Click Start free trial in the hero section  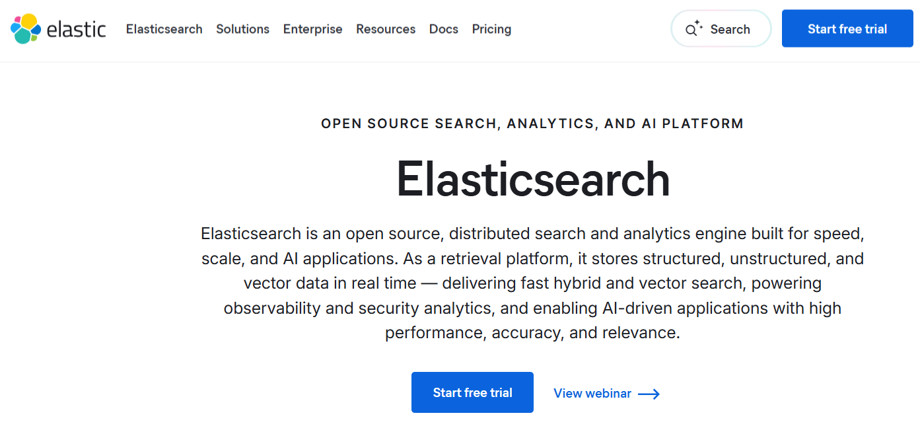472,392
